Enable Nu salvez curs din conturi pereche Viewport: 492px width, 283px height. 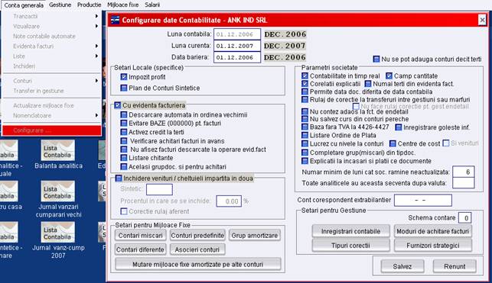click(x=305, y=119)
